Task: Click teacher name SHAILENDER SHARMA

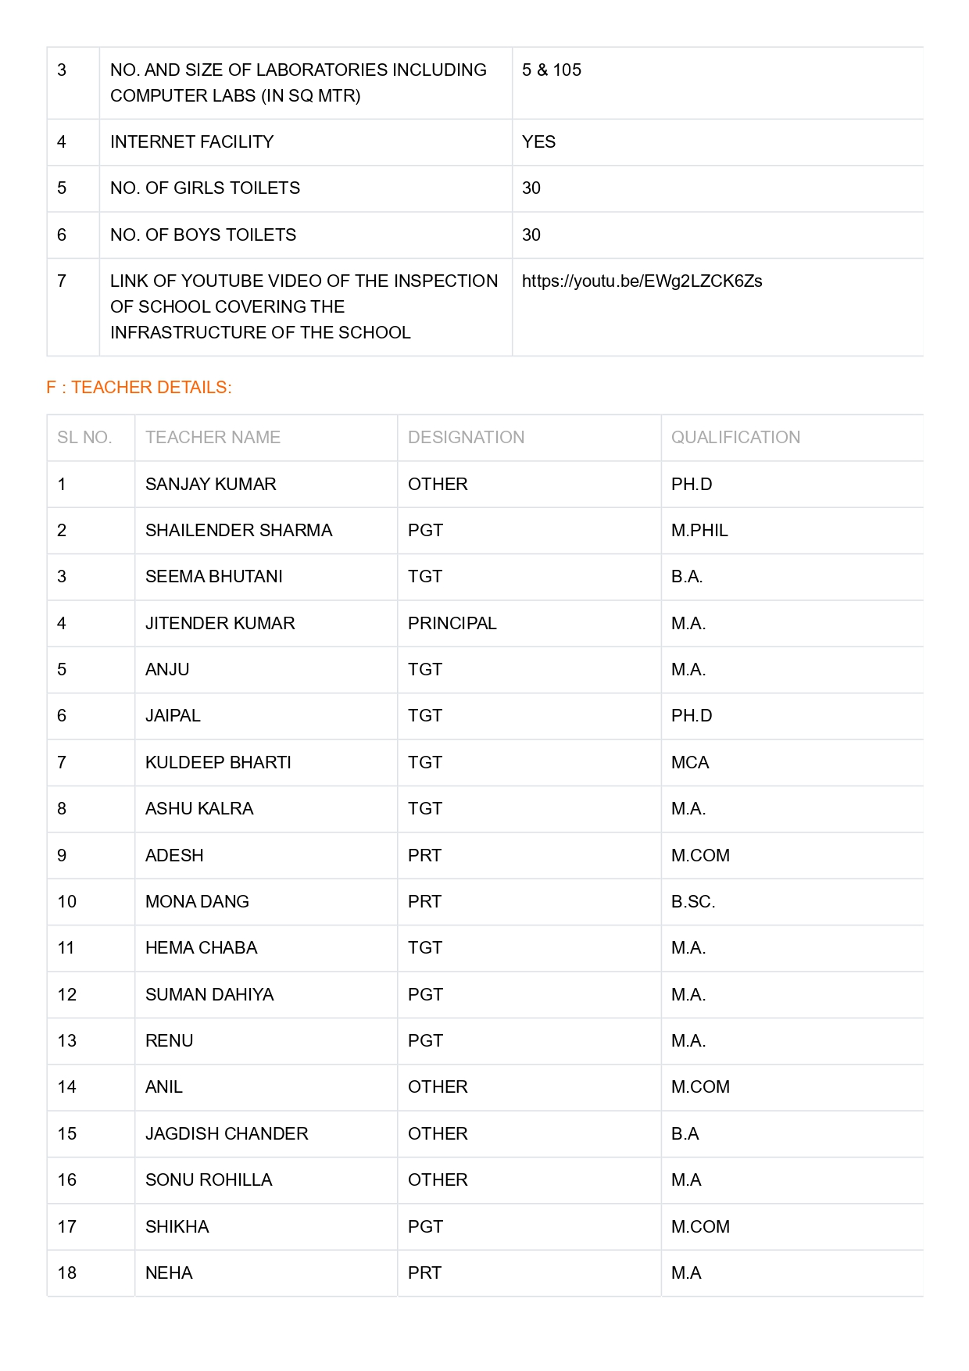Action: pos(238,531)
